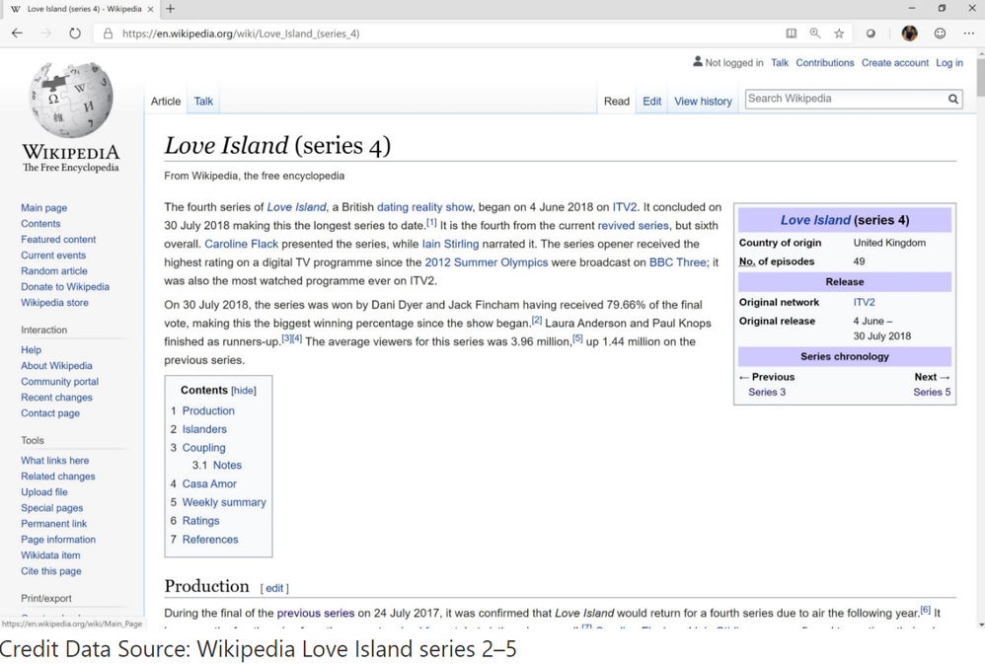This screenshot has width=985, height=664.
Task: Jump to Weekly summary section
Action: (224, 502)
